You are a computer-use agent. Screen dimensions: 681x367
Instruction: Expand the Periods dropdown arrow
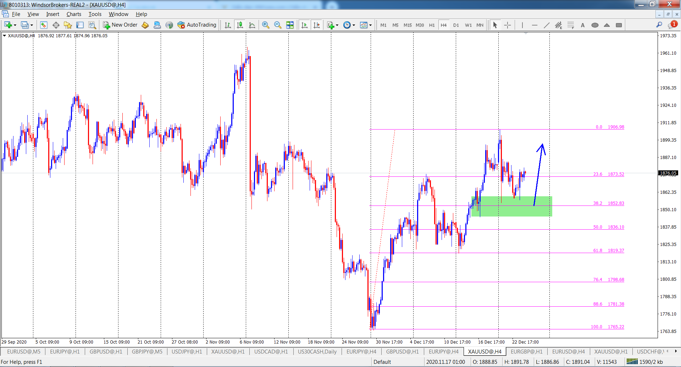[354, 25]
